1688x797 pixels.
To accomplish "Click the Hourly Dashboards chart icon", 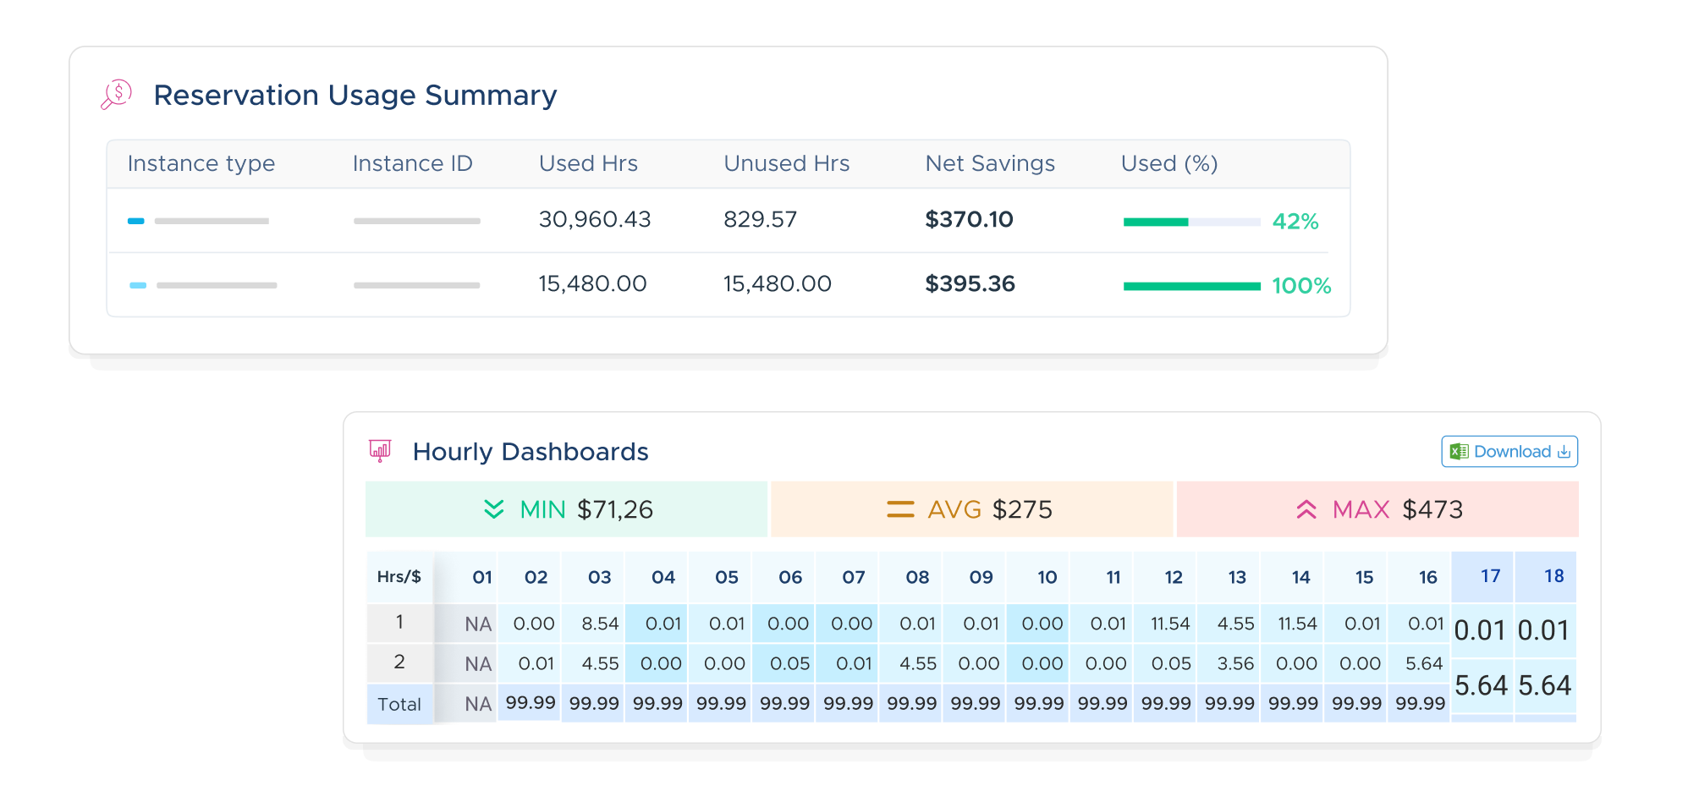I will pos(380,451).
